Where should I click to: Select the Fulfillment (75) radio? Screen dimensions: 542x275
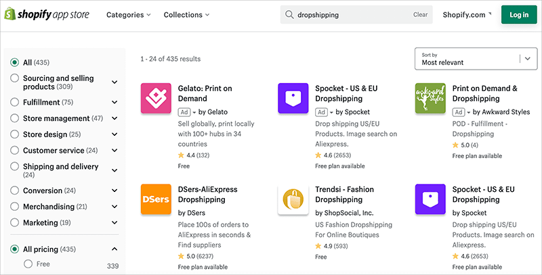coord(14,102)
